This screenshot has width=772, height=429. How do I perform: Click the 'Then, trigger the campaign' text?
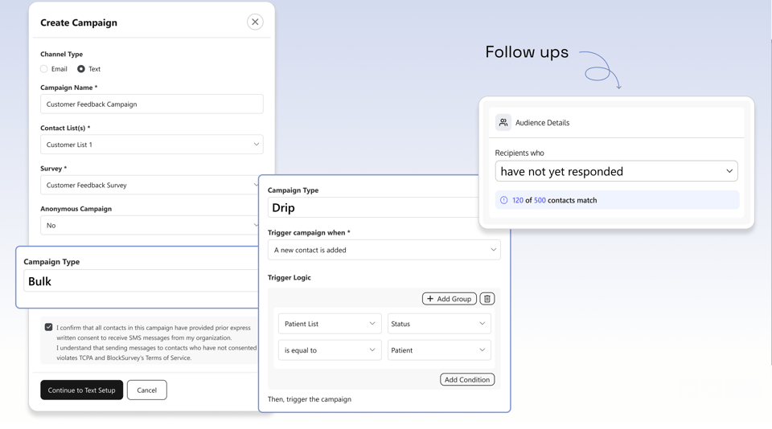click(310, 399)
